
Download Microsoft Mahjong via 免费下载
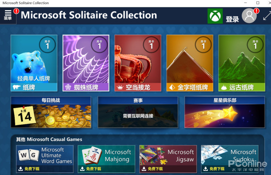pyautogui.click(x=91, y=169)
